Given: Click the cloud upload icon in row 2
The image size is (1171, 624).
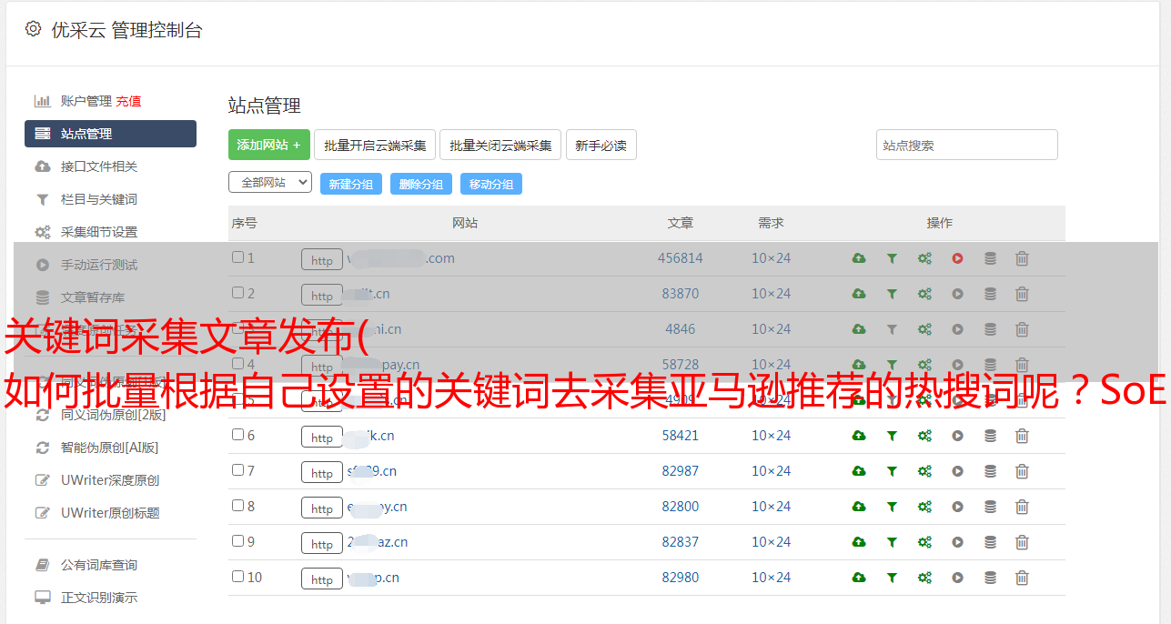Looking at the screenshot, I should [859, 294].
